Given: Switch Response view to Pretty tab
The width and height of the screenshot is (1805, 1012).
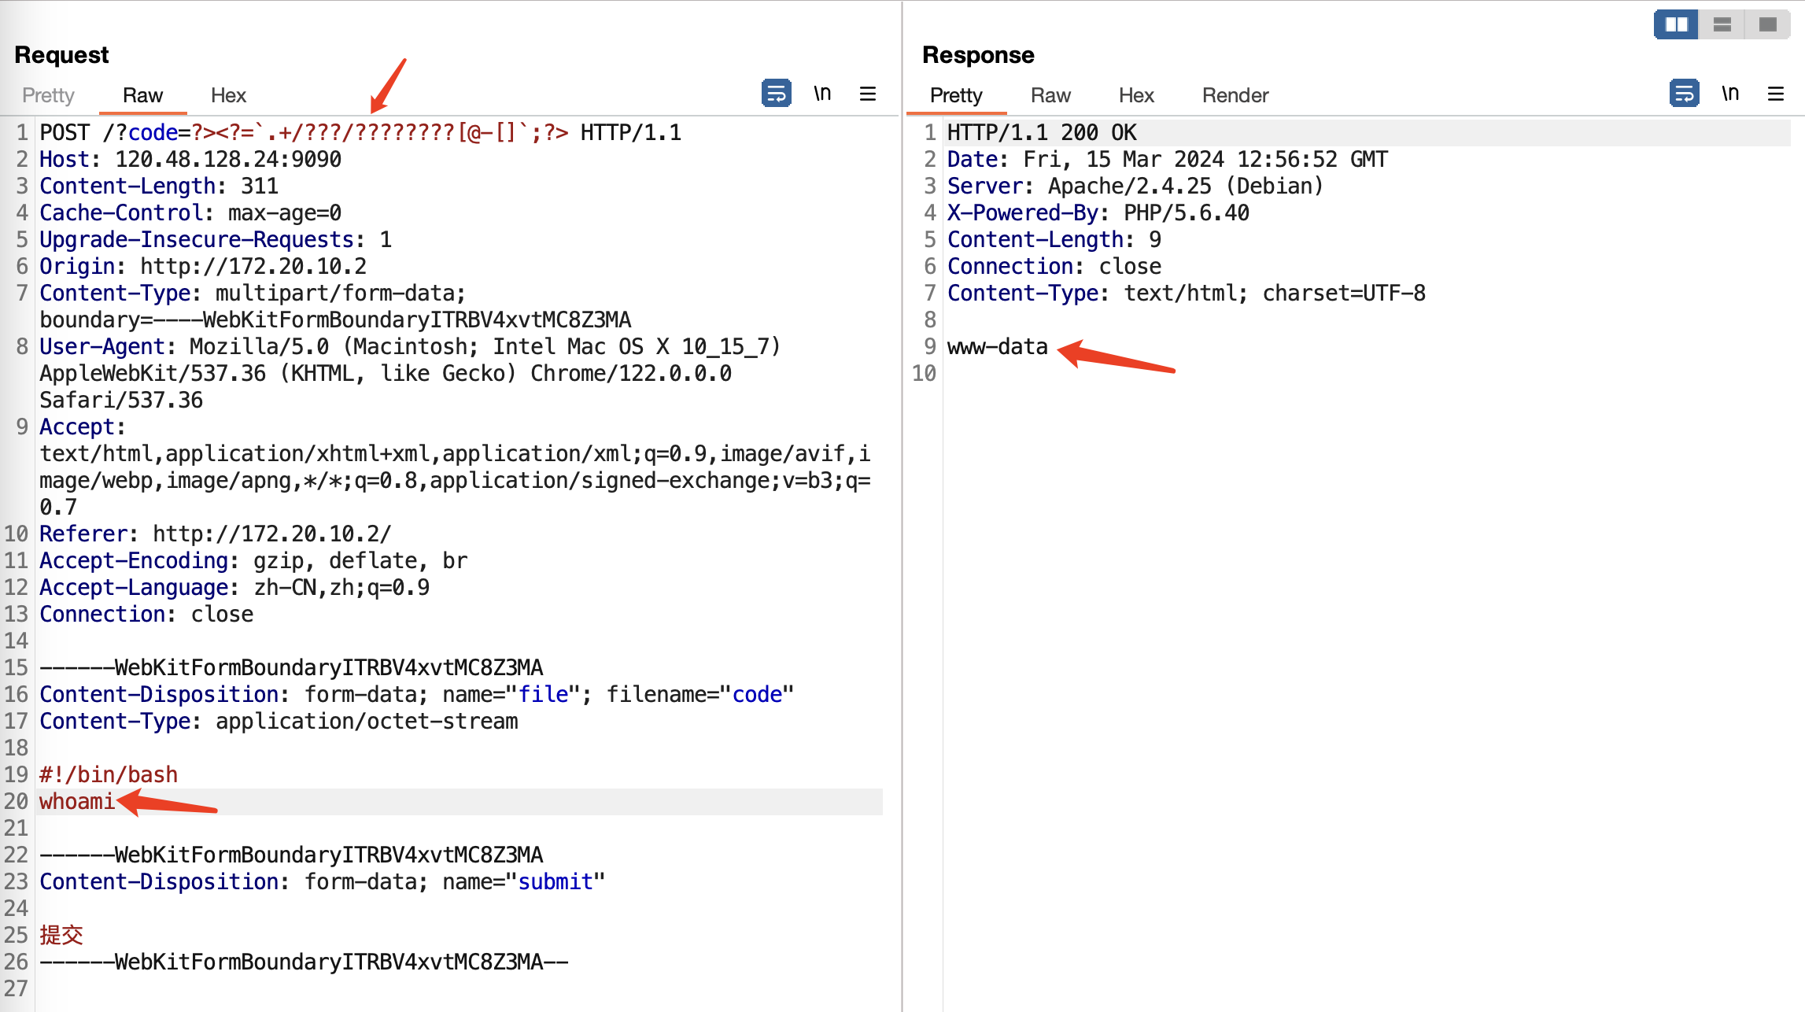Looking at the screenshot, I should 956,95.
